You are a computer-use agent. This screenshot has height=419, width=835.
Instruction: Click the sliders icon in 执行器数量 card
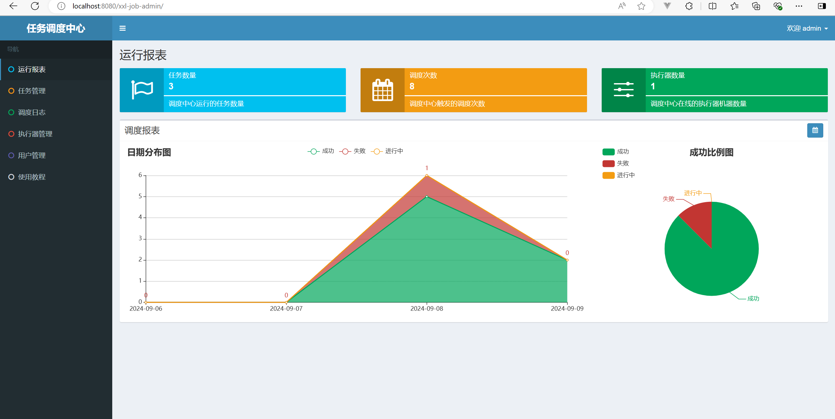pos(624,90)
